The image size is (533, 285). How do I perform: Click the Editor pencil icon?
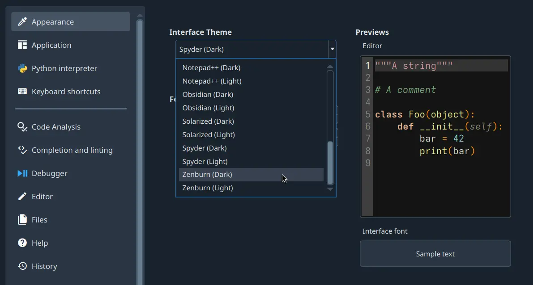click(x=22, y=197)
